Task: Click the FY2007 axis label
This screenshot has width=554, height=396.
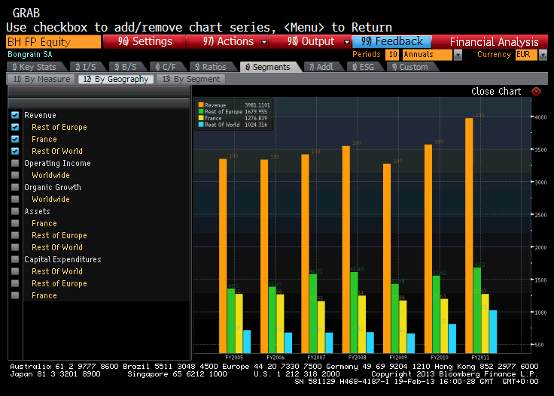Action: tap(316, 357)
